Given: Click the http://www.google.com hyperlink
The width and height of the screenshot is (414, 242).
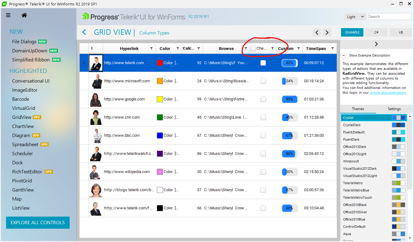Looking at the screenshot, I should click(124, 99).
